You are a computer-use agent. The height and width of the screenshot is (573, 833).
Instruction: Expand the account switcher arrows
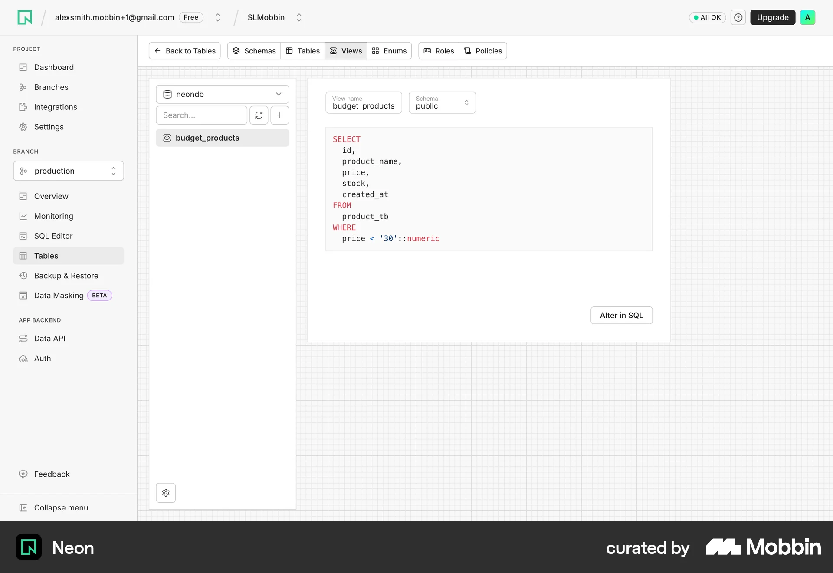(218, 17)
